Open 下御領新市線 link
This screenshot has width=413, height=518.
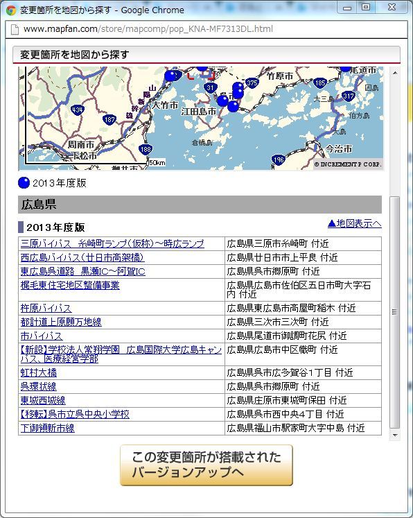click(x=48, y=428)
